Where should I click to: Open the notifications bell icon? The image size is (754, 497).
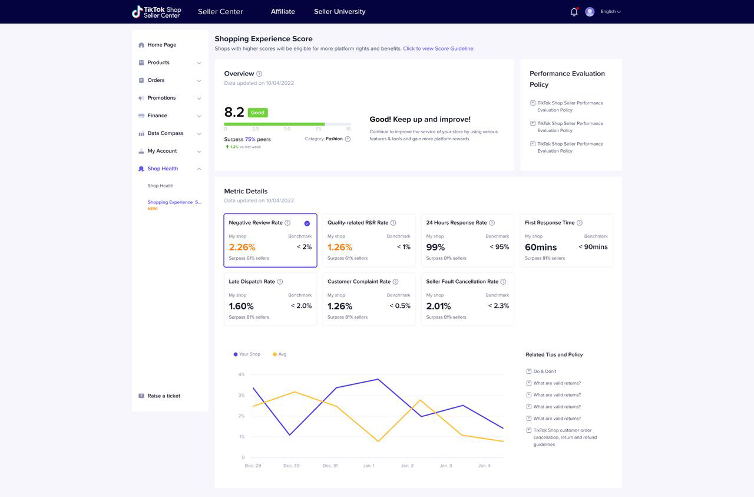click(x=574, y=12)
